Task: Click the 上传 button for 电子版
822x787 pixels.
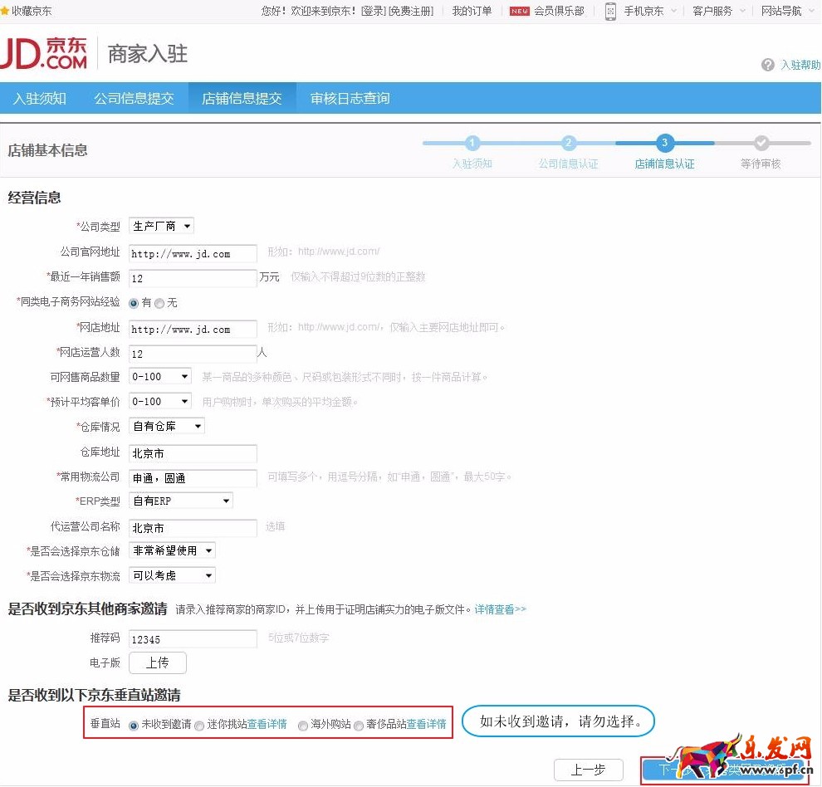Action: click(x=157, y=663)
